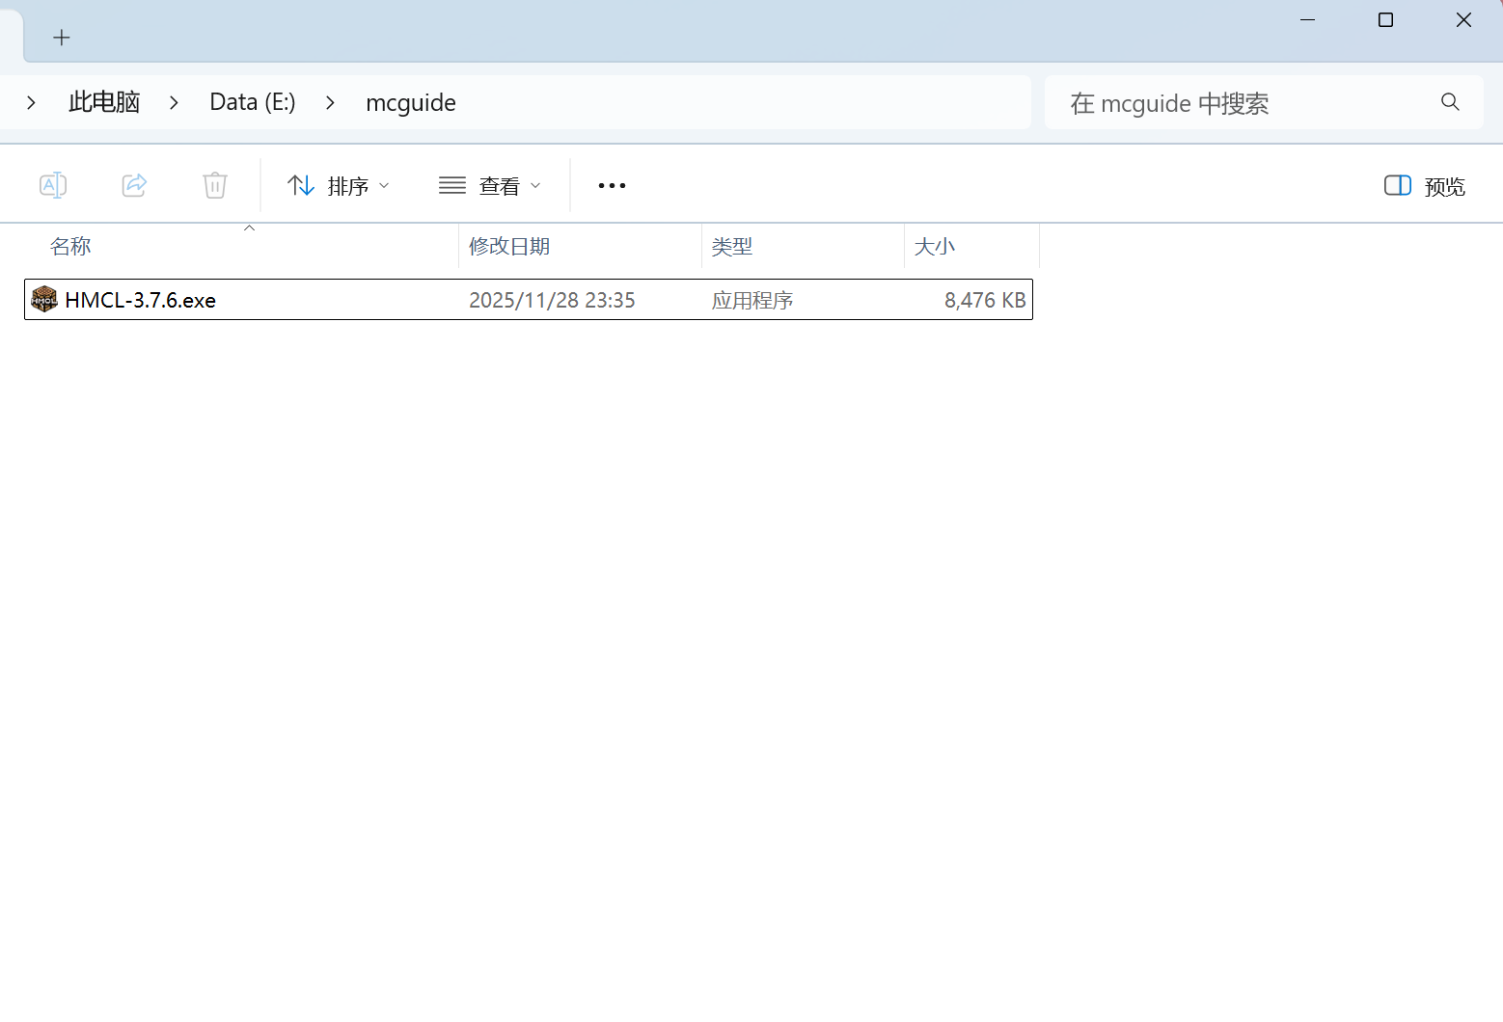The width and height of the screenshot is (1503, 1022).
Task: Click the chevron after Data (E:) breadcrumb
Action: click(330, 101)
